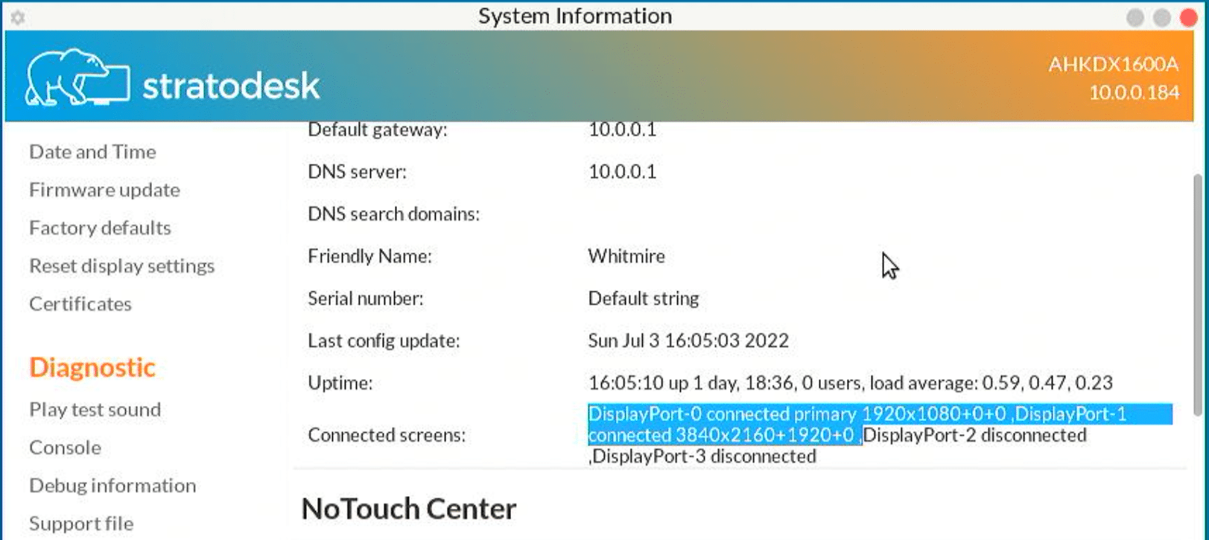Select Factory defaults option

tap(100, 228)
